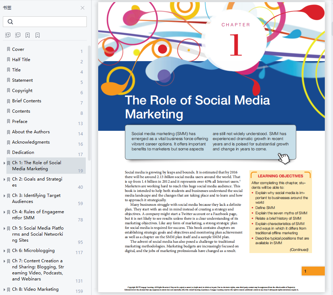Click the bookmark flag icon beside Preface
Screen dimensions: 333x295
(9, 122)
